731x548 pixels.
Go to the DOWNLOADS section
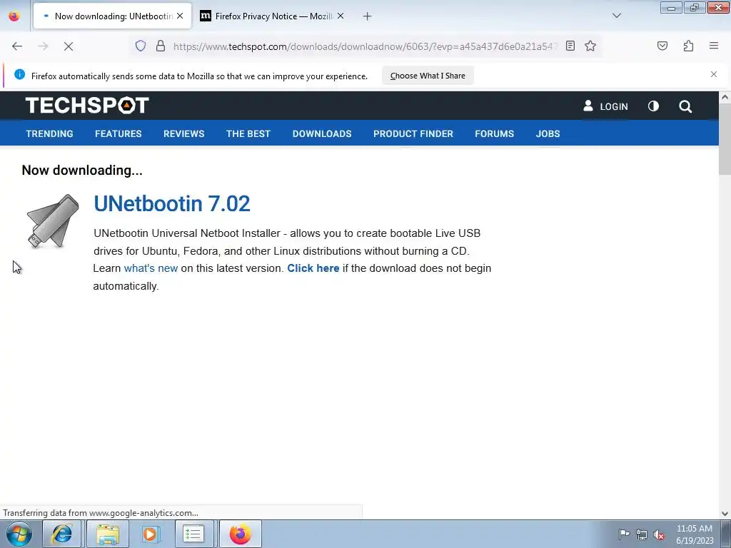[x=322, y=133]
